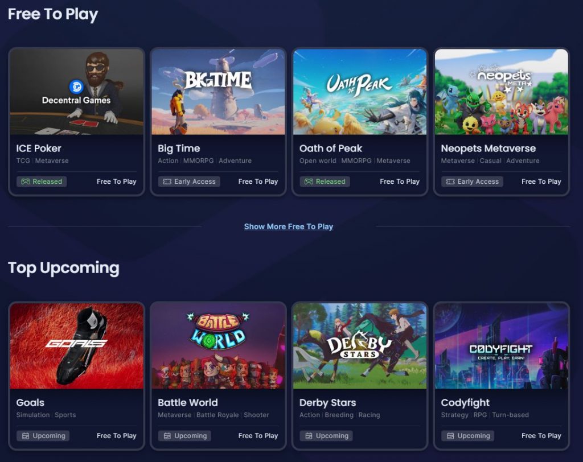
Task: Open the Codyfight game title
Action: (x=465, y=403)
